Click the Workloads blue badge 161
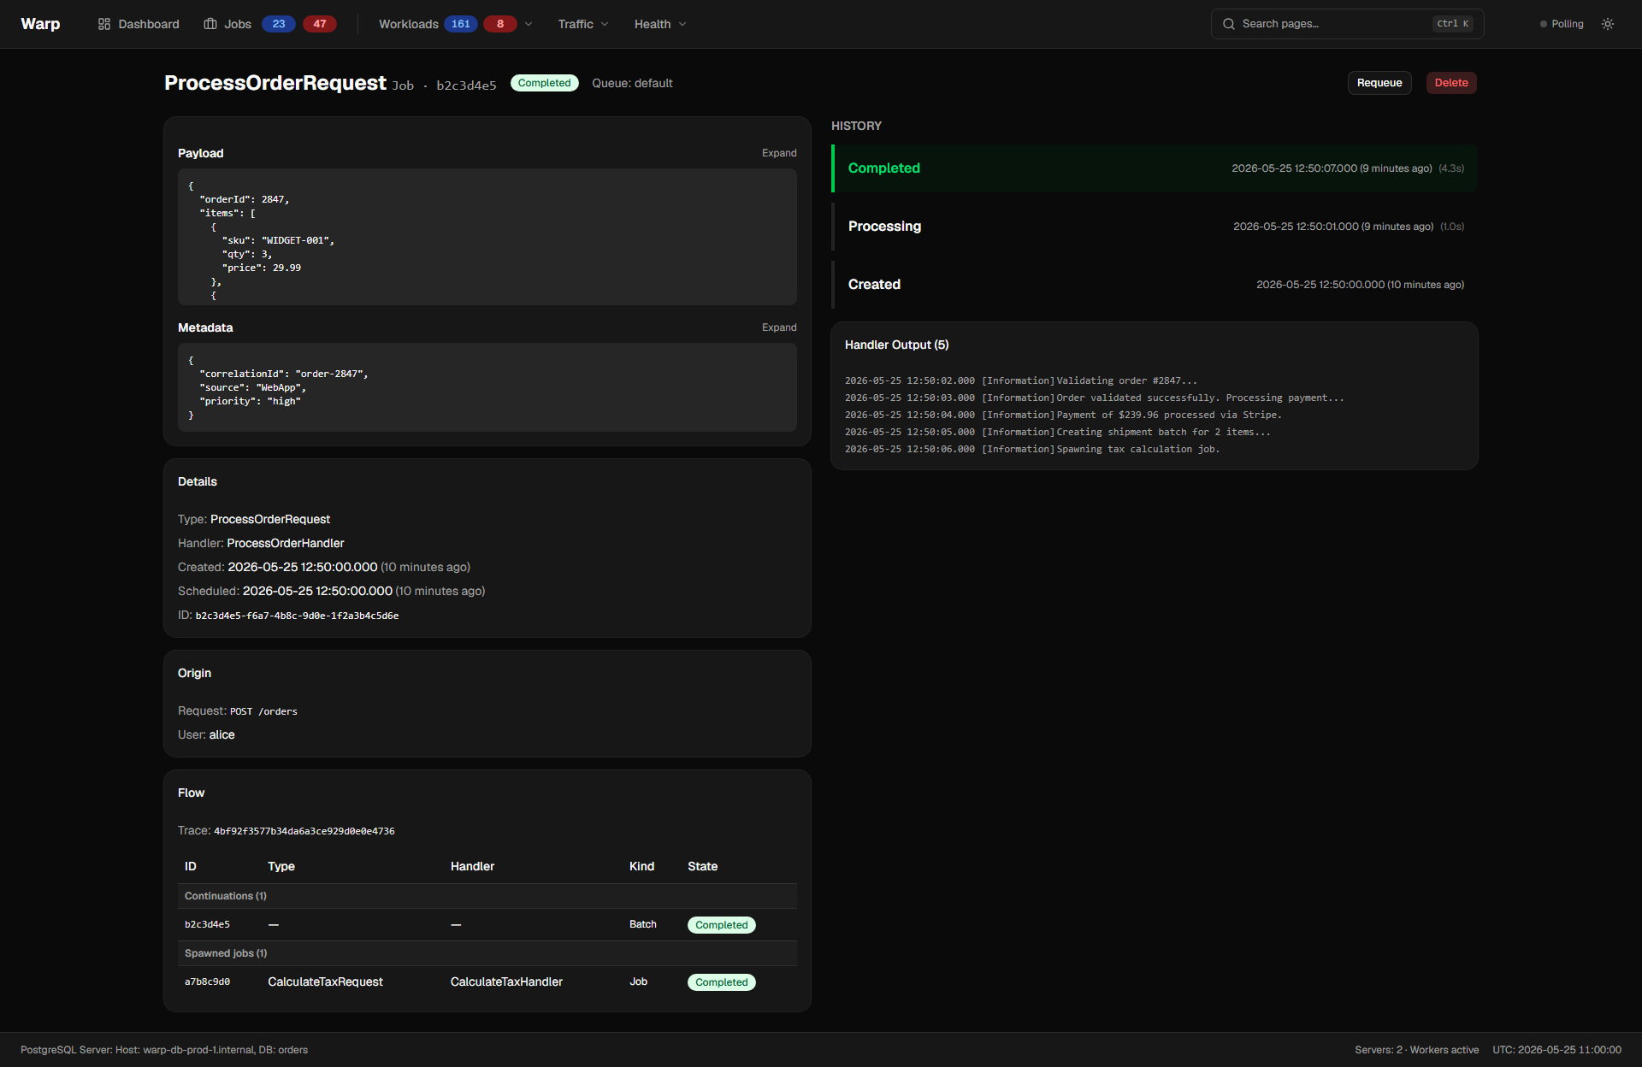Image resolution: width=1642 pixels, height=1067 pixels. click(x=461, y=24)
